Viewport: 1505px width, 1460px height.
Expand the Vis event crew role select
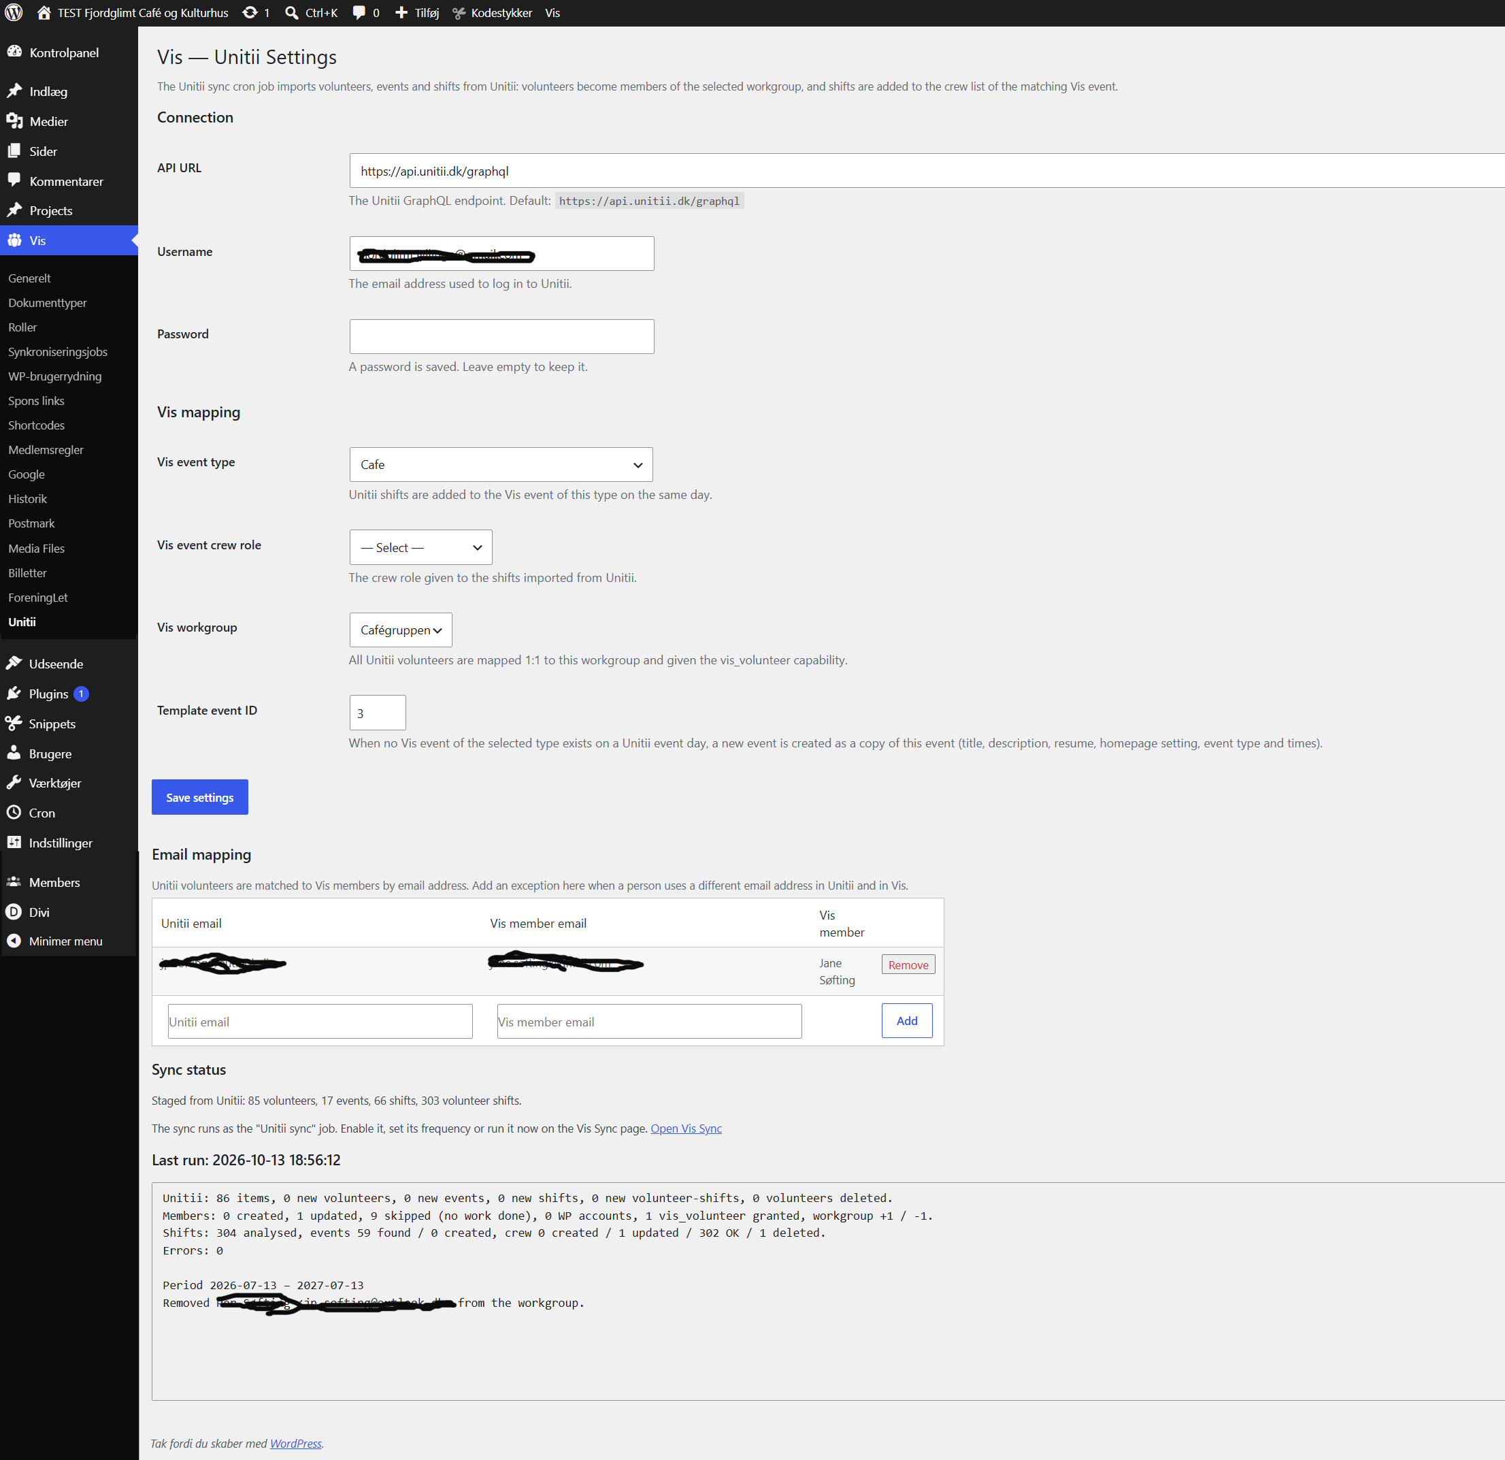[420, 548]
